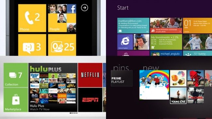Tap the woman's photo in People tile
The height and width of the screenshot is (119, 212).
(x=53, y=9)
